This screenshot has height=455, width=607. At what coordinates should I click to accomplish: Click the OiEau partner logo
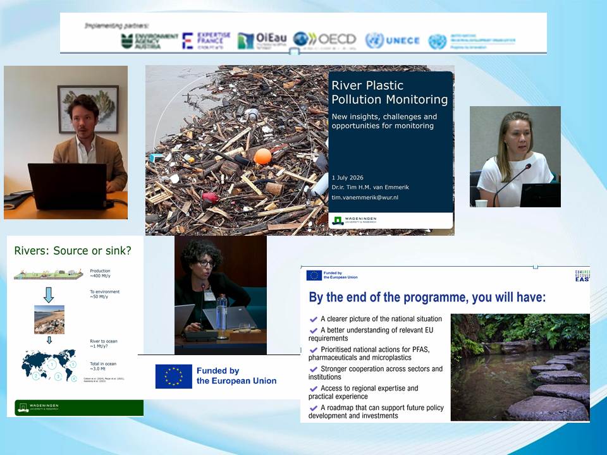point(262,40)
